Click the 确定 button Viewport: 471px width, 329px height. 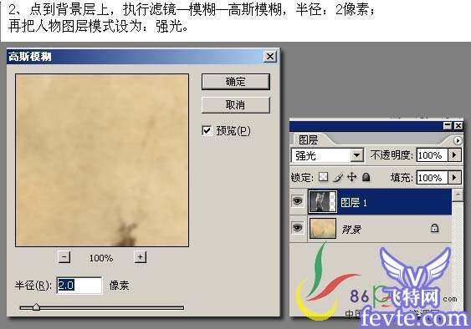pos(236,82)
